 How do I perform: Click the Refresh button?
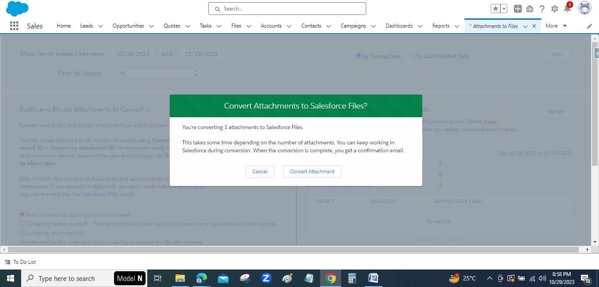point(556,112)
